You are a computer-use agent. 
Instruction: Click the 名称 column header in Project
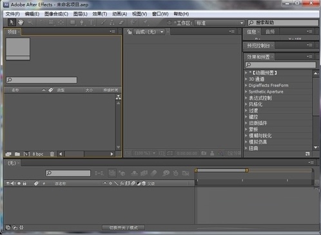(15, 90)
